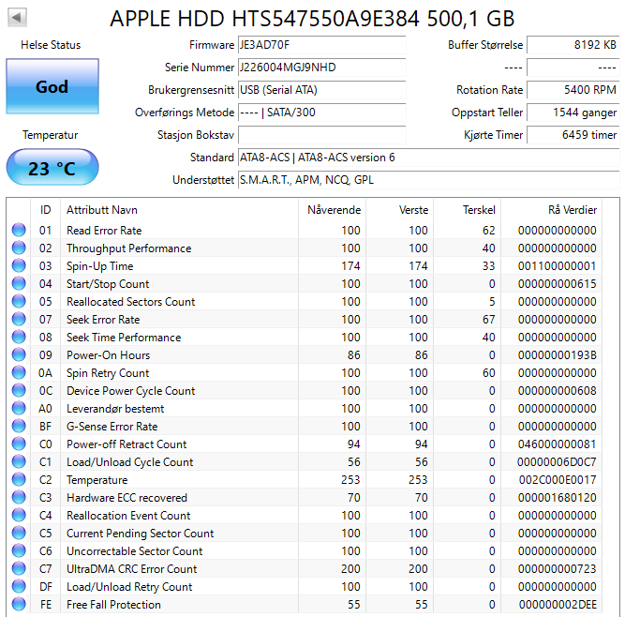This screenshot has width=625, height=617.
Task: Click the previous disk arrow button
Action: (x=18, y=18)
